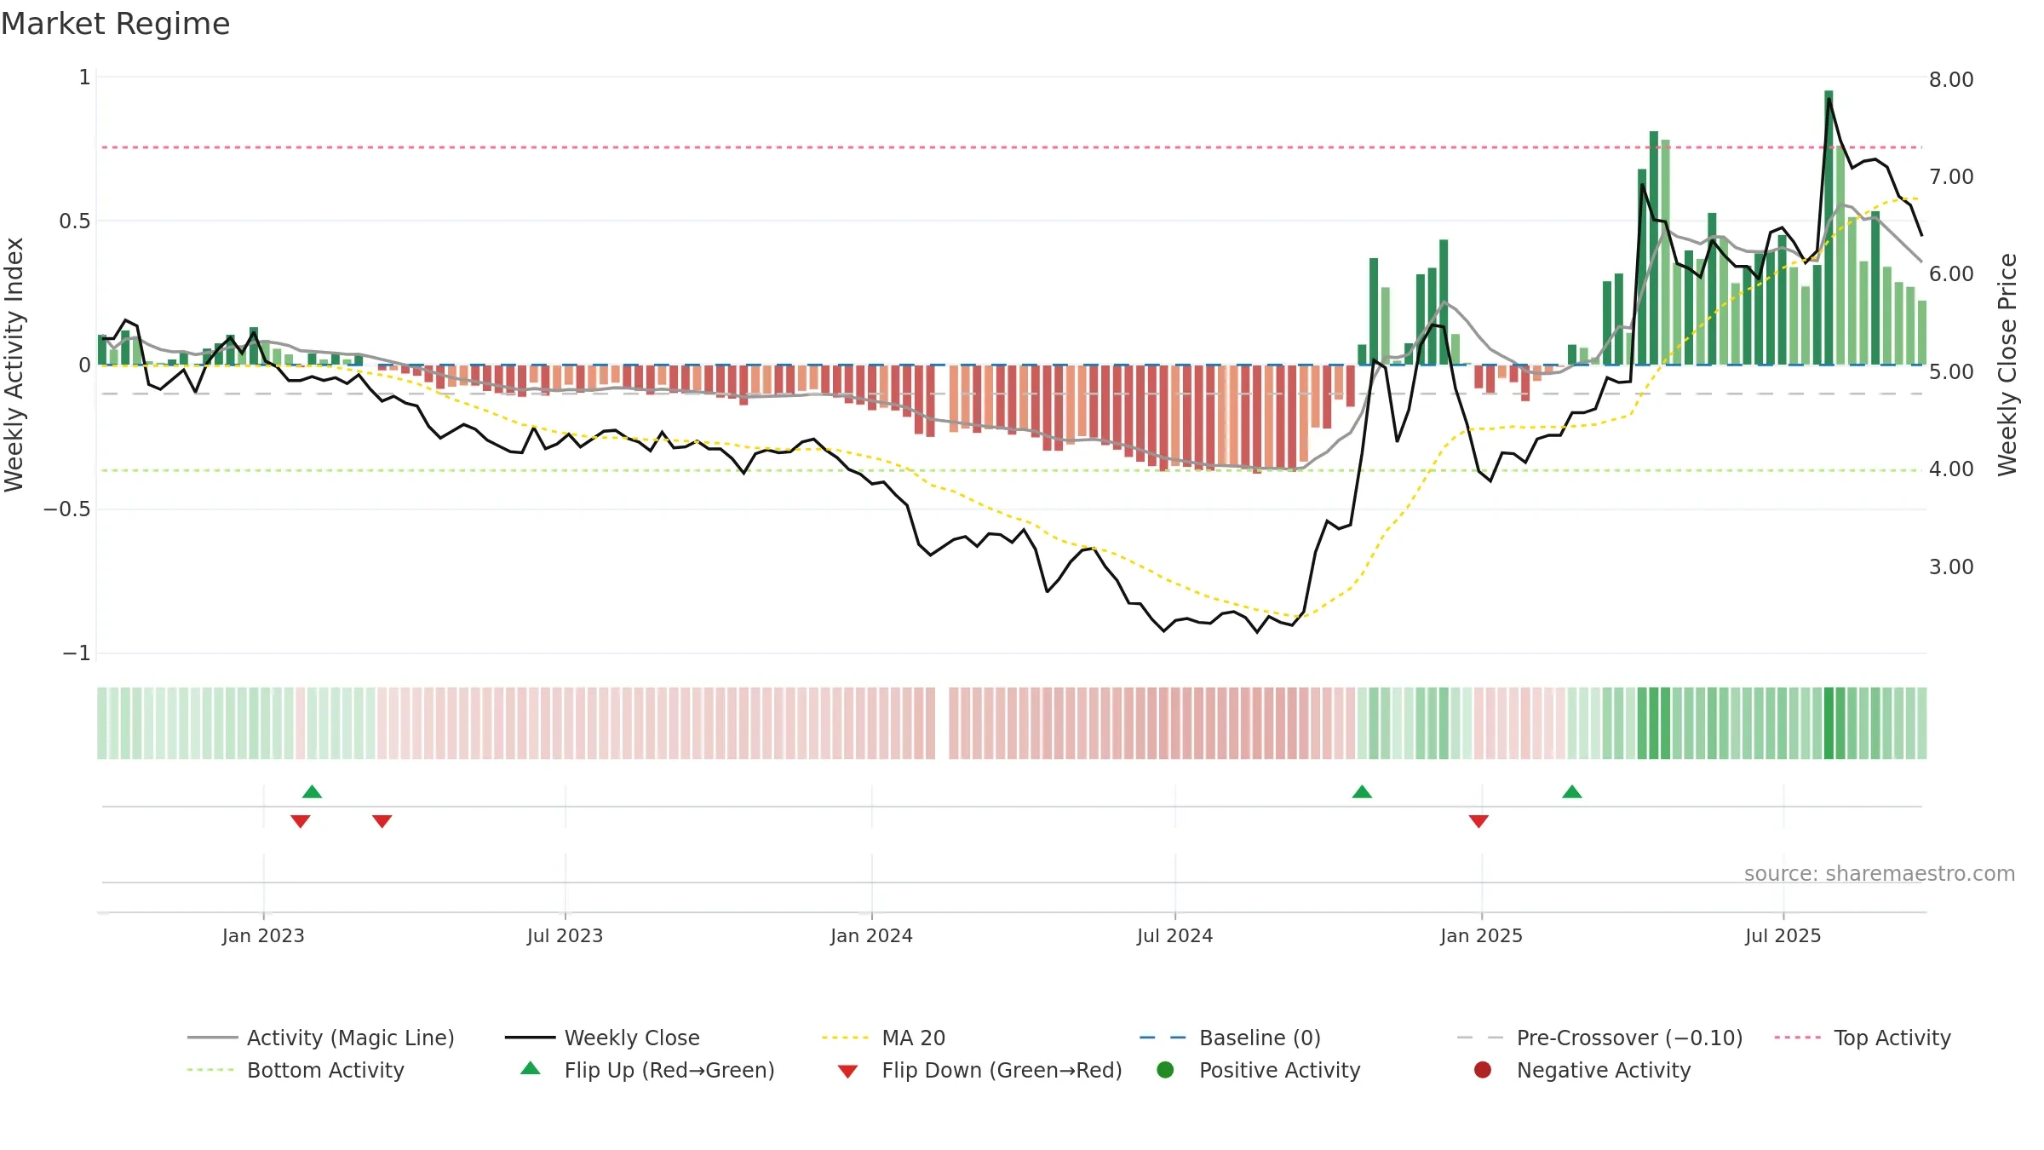Click the source: sharemaestro.com text

point(1880,873)
